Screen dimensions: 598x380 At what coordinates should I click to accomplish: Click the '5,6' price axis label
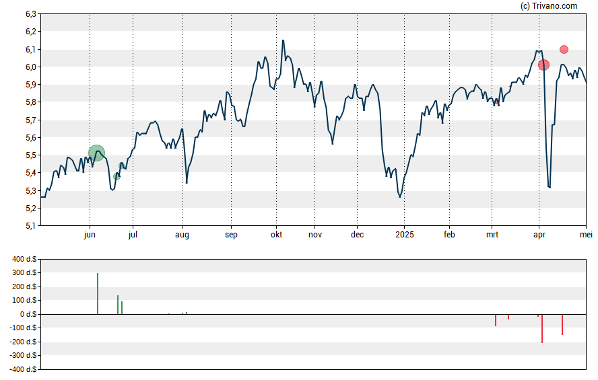[x=31, y=137]
